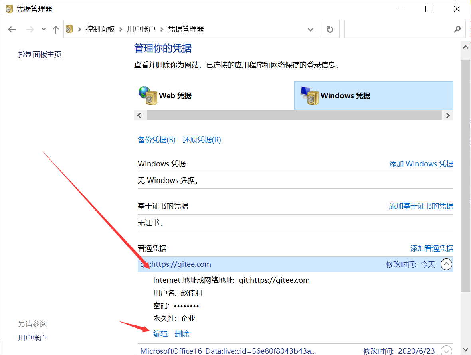
Task: Click 备份凭据(B) link
Action: [156, 140]
